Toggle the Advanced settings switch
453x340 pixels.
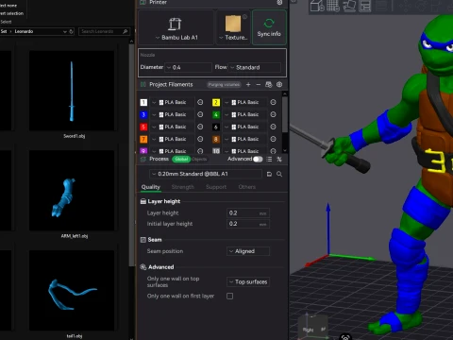point(258,160)
